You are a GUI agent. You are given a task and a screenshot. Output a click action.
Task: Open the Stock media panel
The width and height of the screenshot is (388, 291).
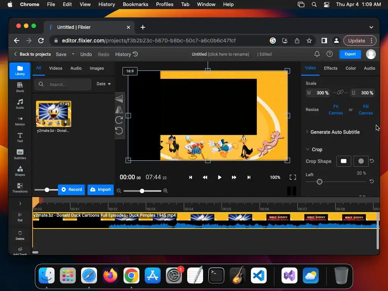pos(20,87)
